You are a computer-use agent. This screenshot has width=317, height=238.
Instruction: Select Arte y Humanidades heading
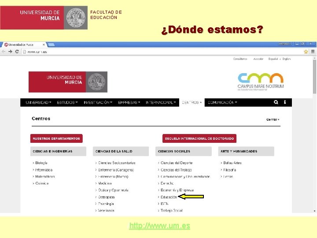point(246,151)
